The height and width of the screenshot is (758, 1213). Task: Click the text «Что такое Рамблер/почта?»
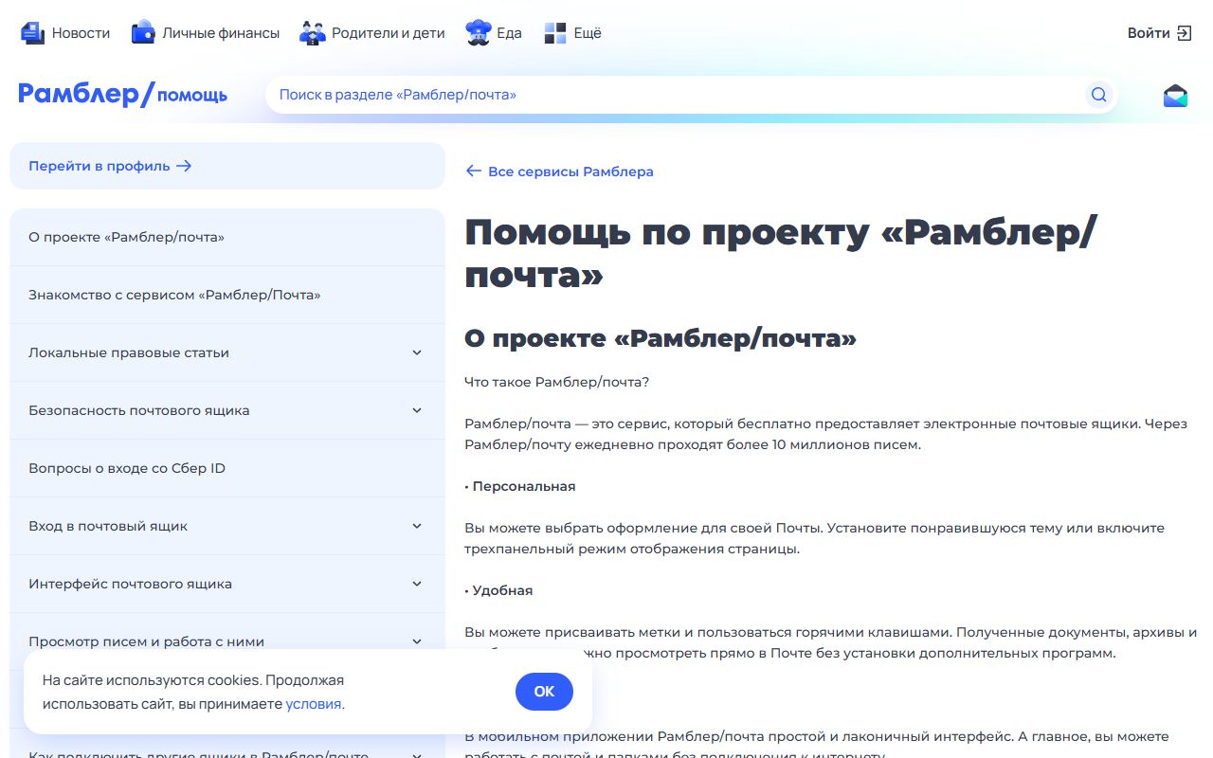556,382
